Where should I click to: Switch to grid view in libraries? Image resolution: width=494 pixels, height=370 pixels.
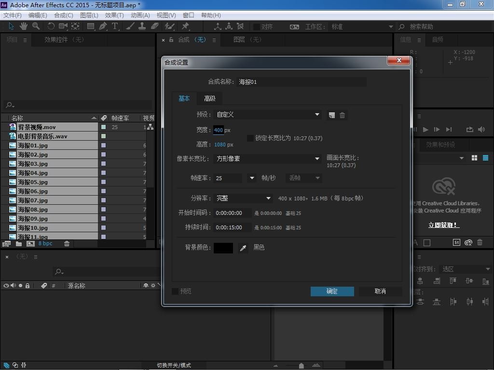click(x=475, y=158)
